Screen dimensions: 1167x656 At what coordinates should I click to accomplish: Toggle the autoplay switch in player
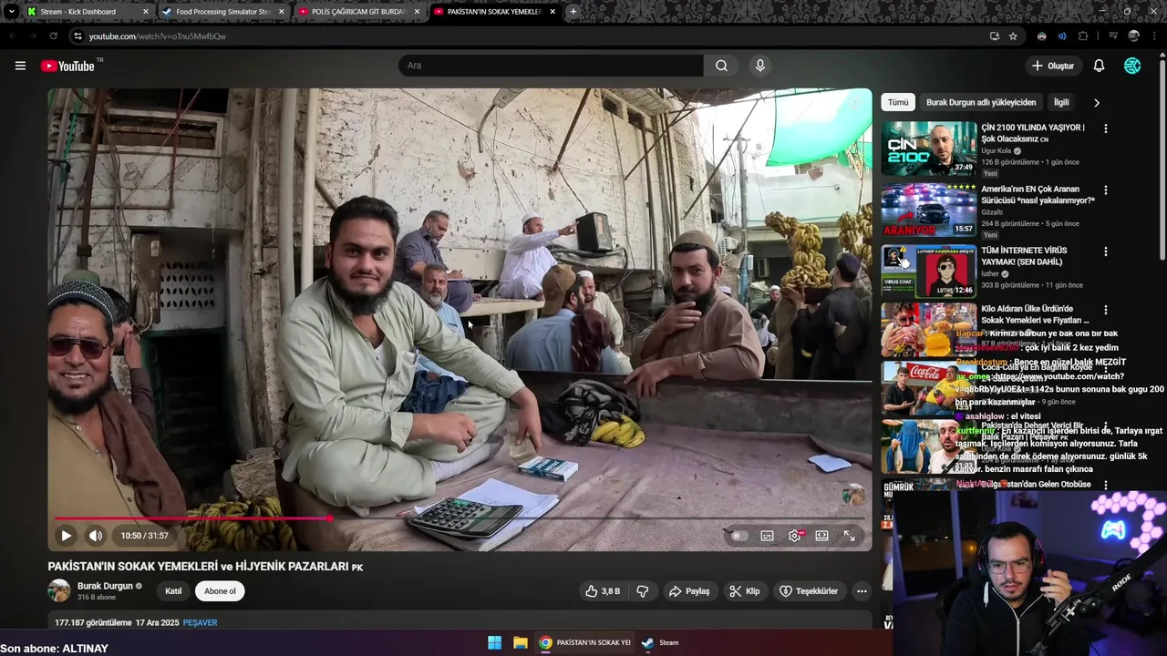pos(738,536)
